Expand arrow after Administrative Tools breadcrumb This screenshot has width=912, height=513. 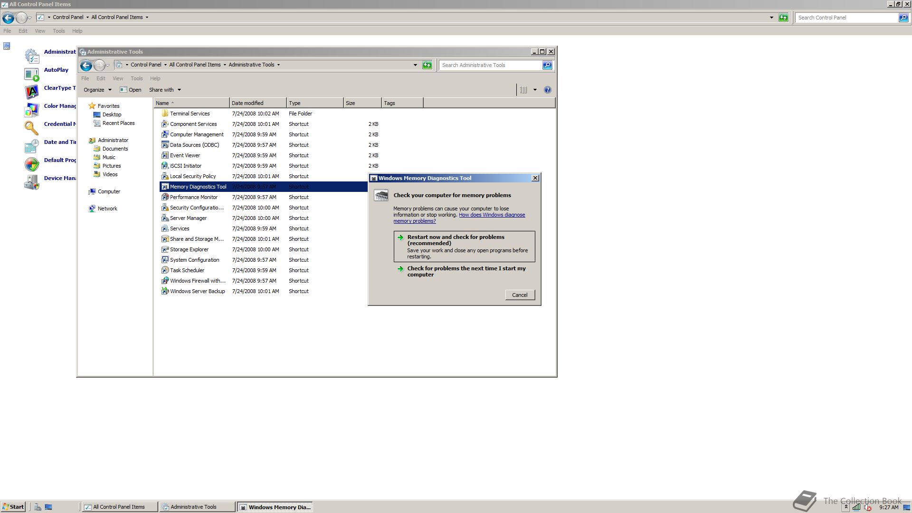click(278, 65)
